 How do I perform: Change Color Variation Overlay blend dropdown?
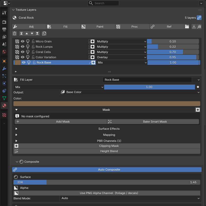click(x=121, y=57)
